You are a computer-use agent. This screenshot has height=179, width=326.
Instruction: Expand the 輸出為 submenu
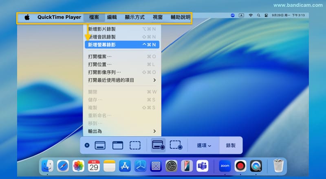pos(122,131)
